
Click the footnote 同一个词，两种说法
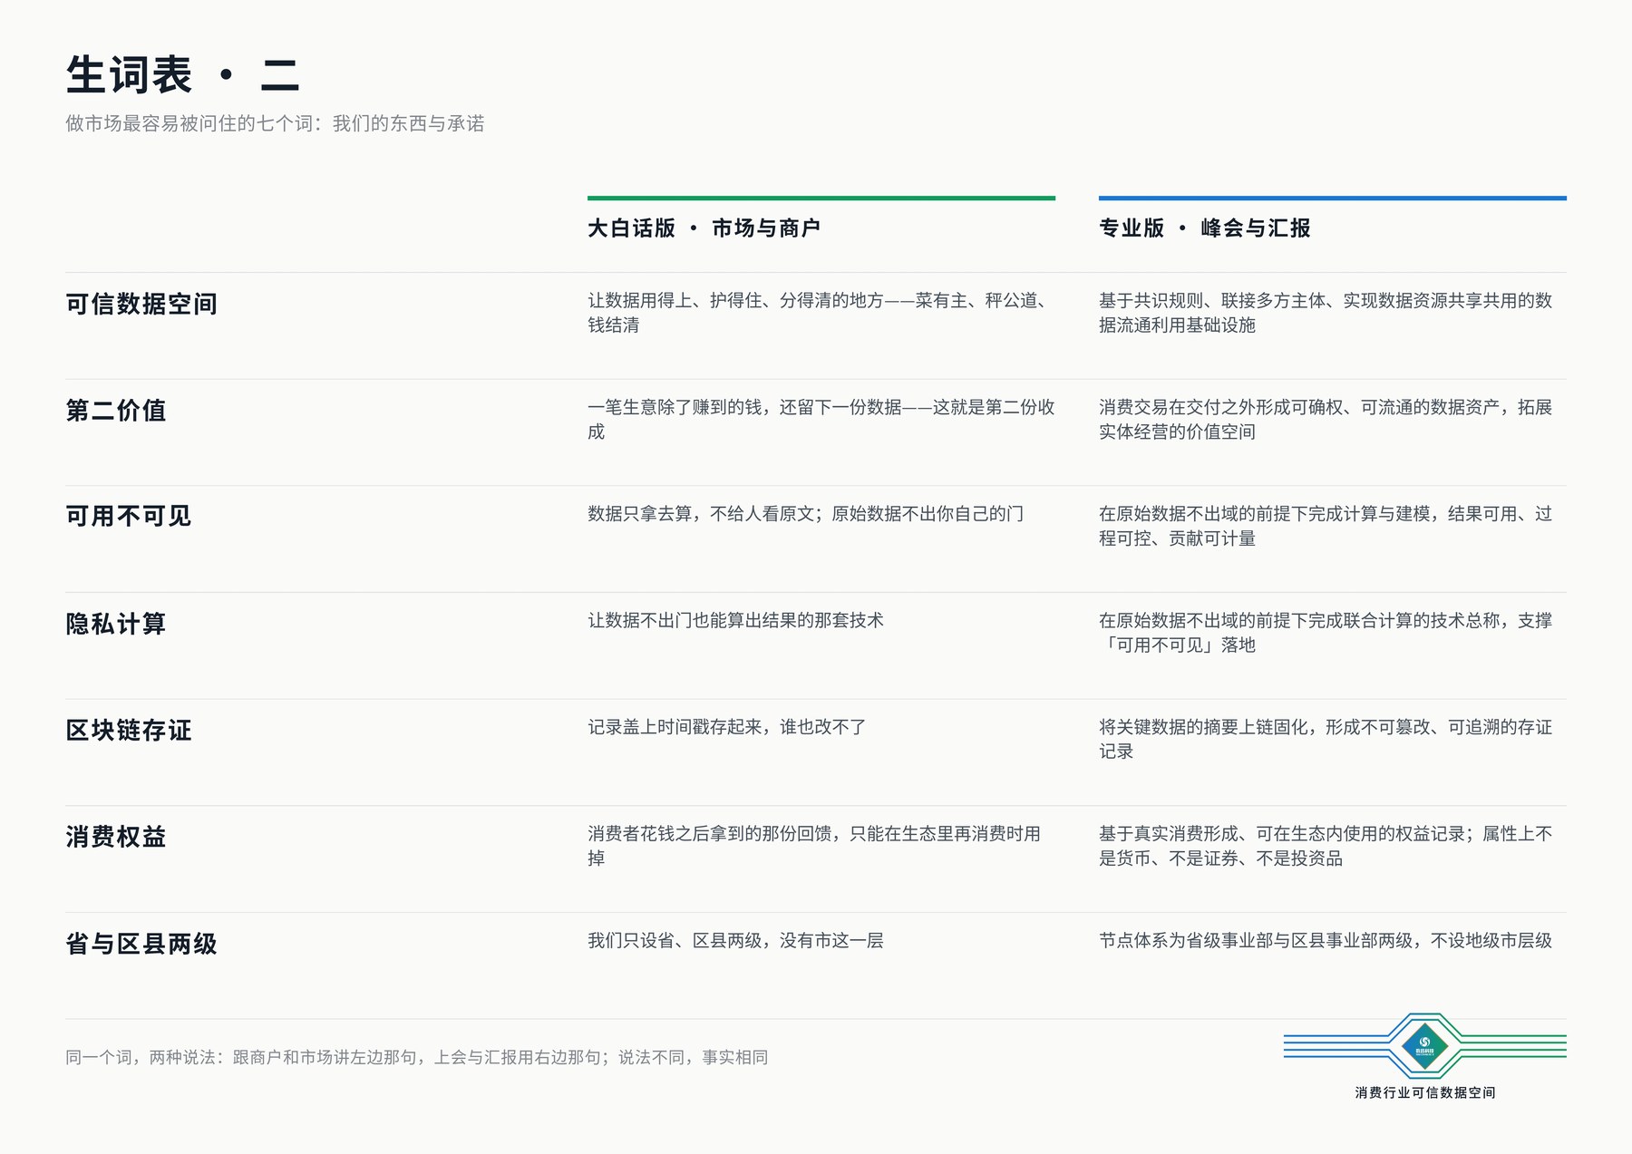[417, 1058]
